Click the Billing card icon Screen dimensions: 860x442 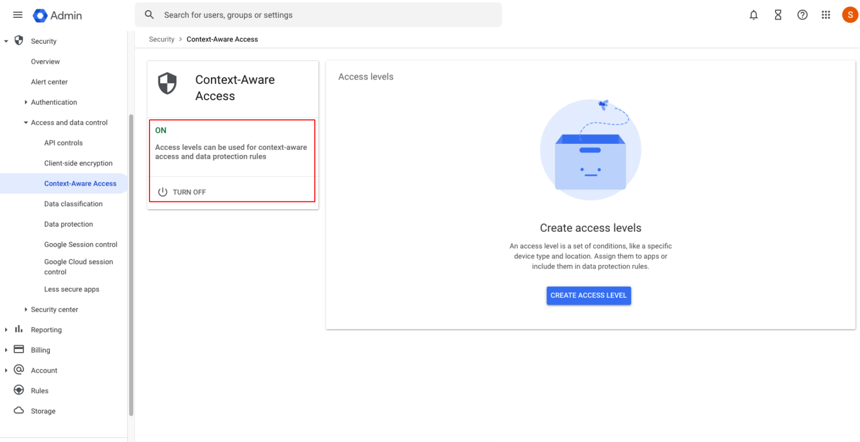19,349
